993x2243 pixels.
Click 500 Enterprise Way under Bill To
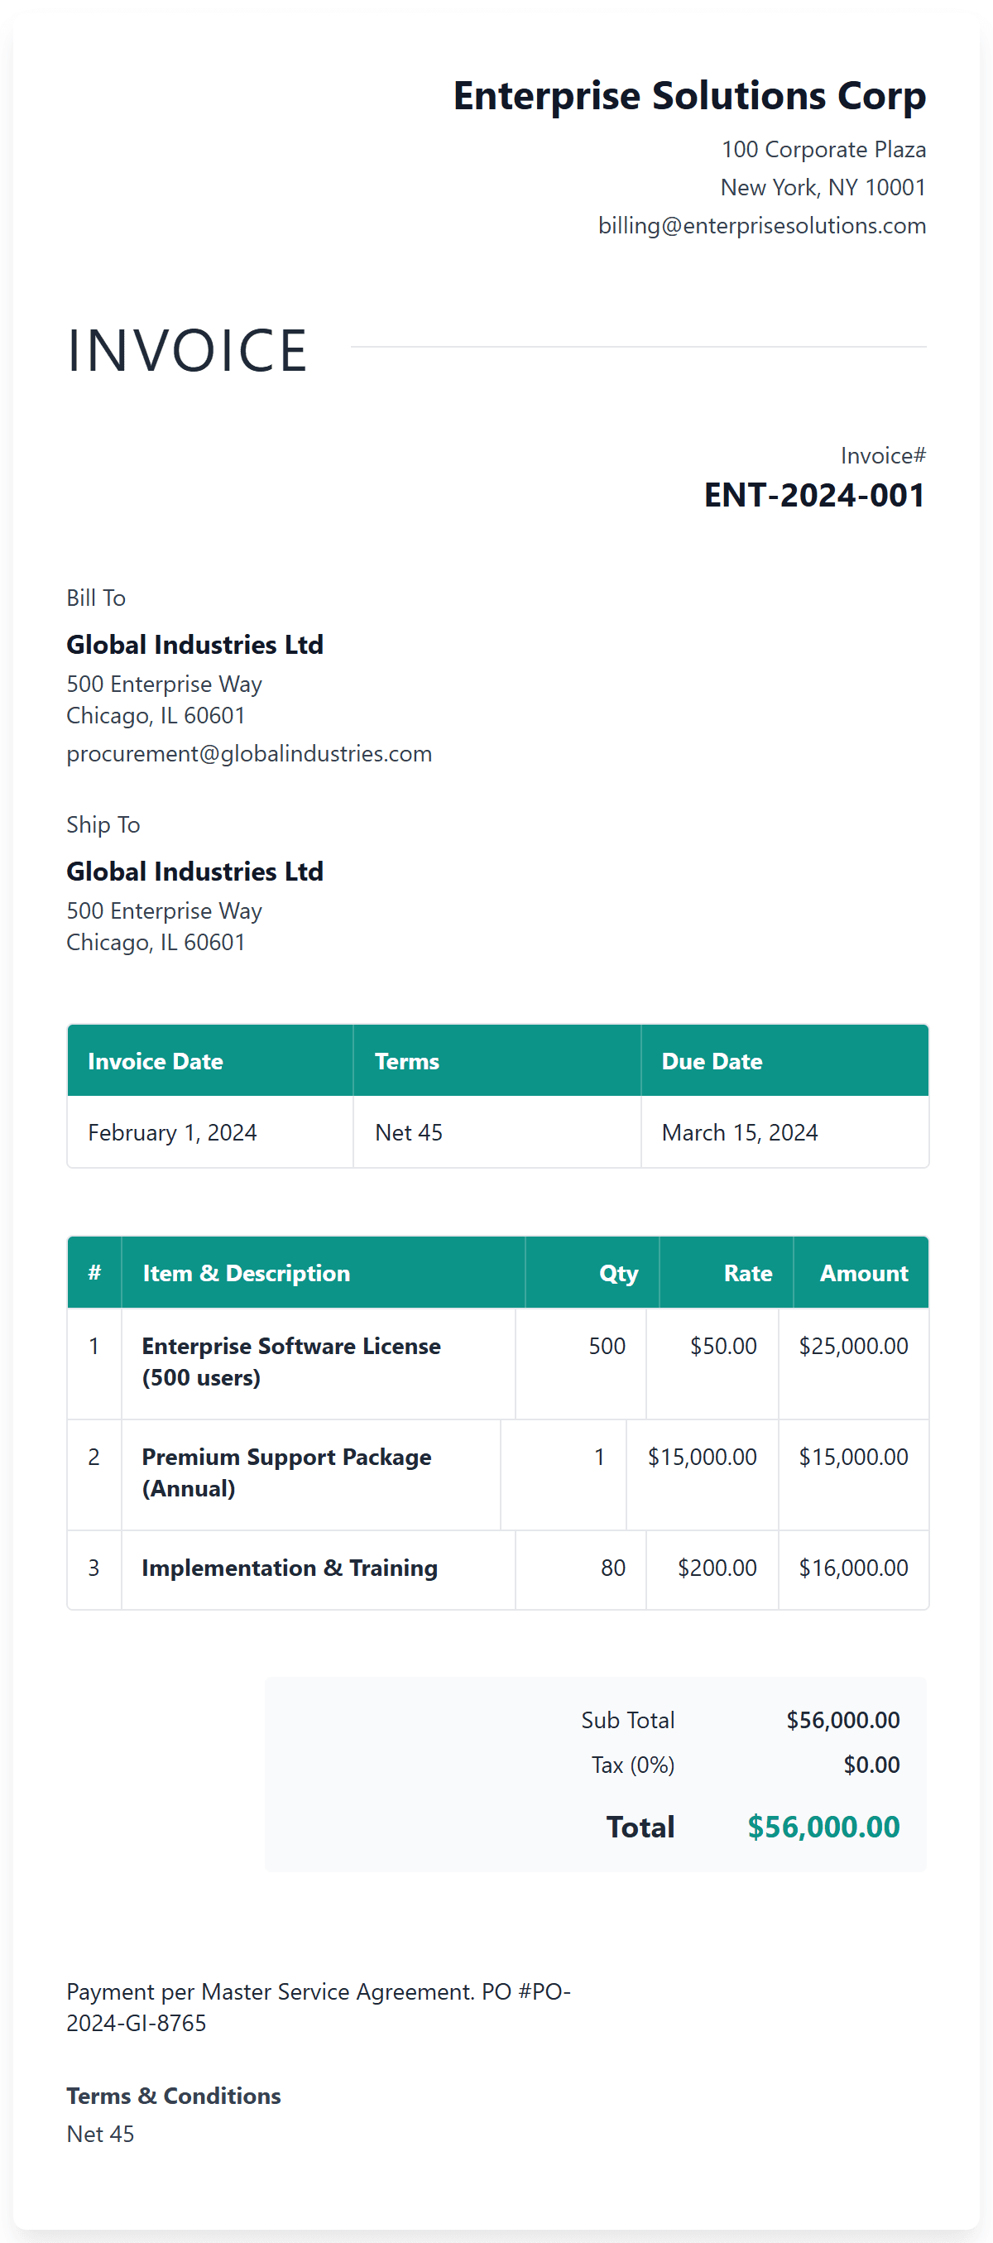point(165,684)
